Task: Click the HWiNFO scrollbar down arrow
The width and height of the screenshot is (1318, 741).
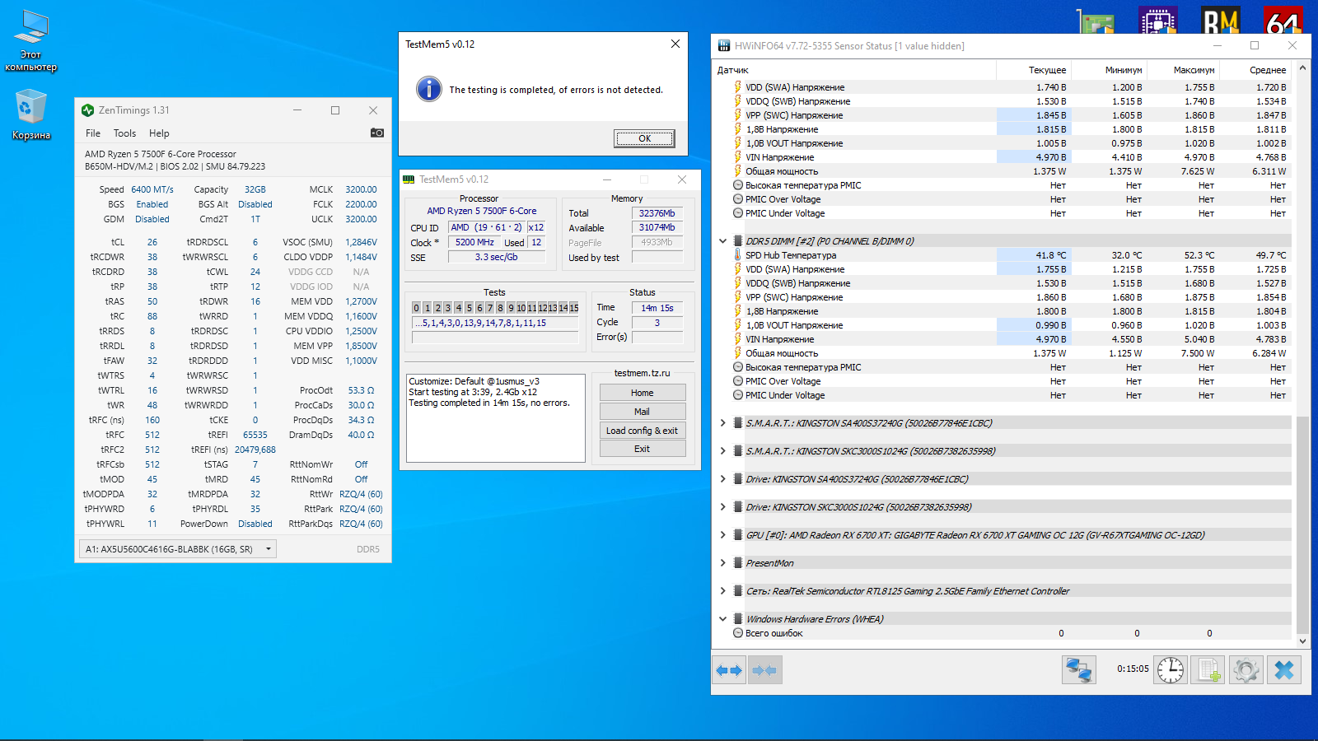Action: point(1302,641)
